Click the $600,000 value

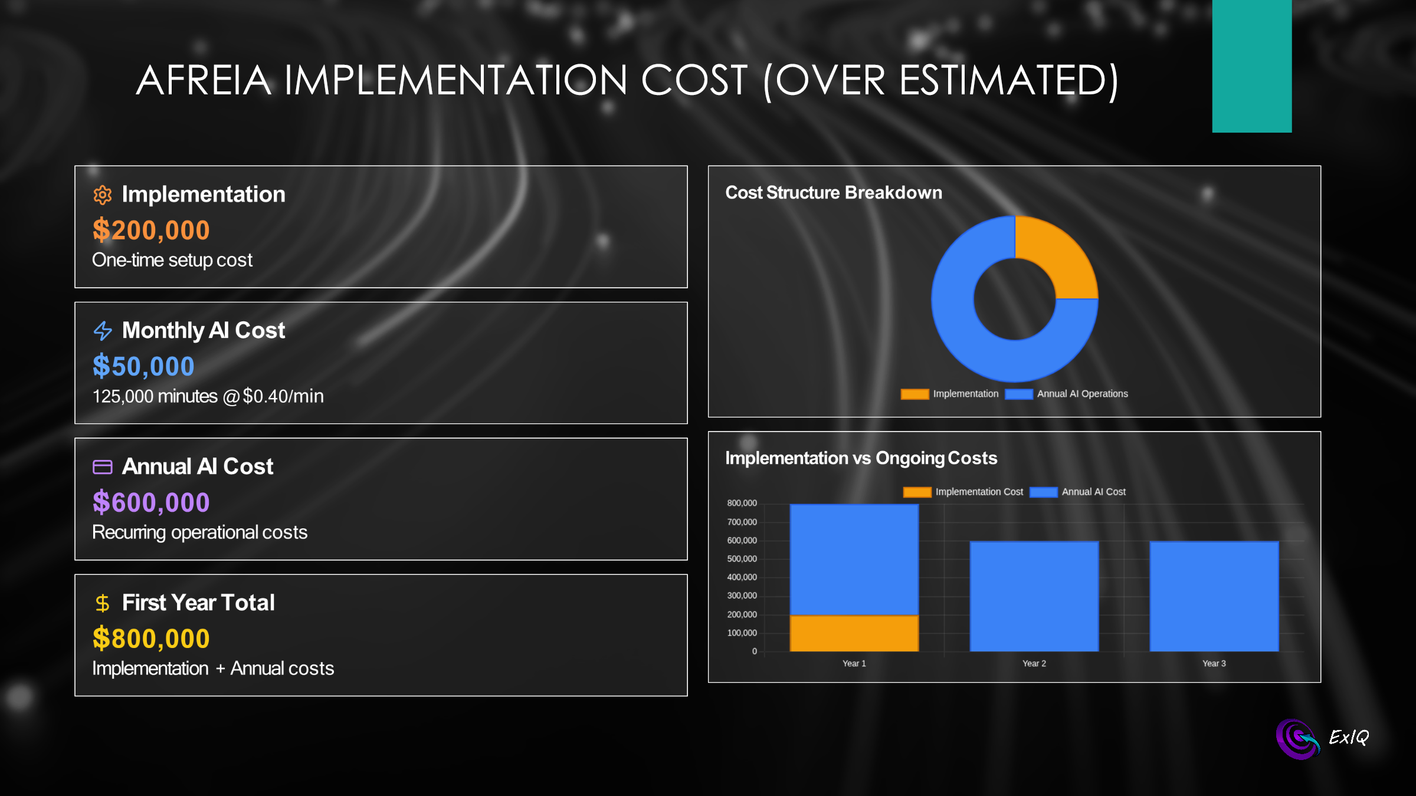151,502
